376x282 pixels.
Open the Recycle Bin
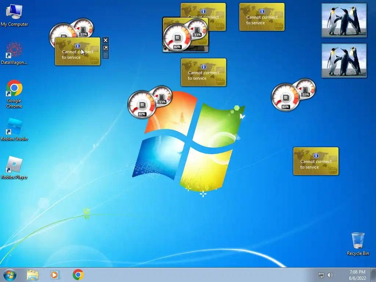[358, 244]
